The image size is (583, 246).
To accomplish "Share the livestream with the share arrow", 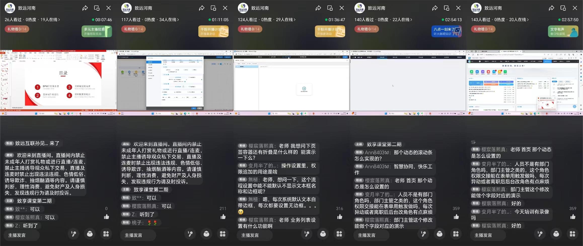I will [85, 8].
